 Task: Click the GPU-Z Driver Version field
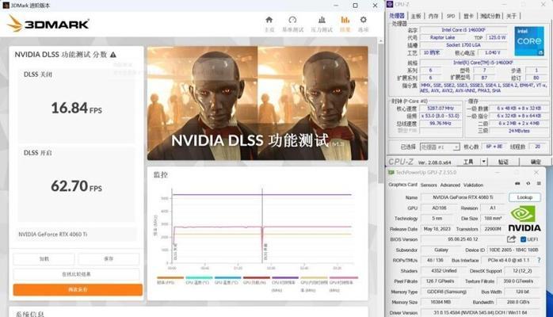(480, 313)
